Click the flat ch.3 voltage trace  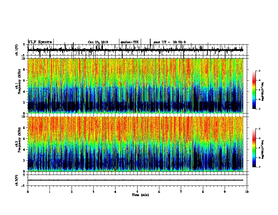[x=135, y=180]
